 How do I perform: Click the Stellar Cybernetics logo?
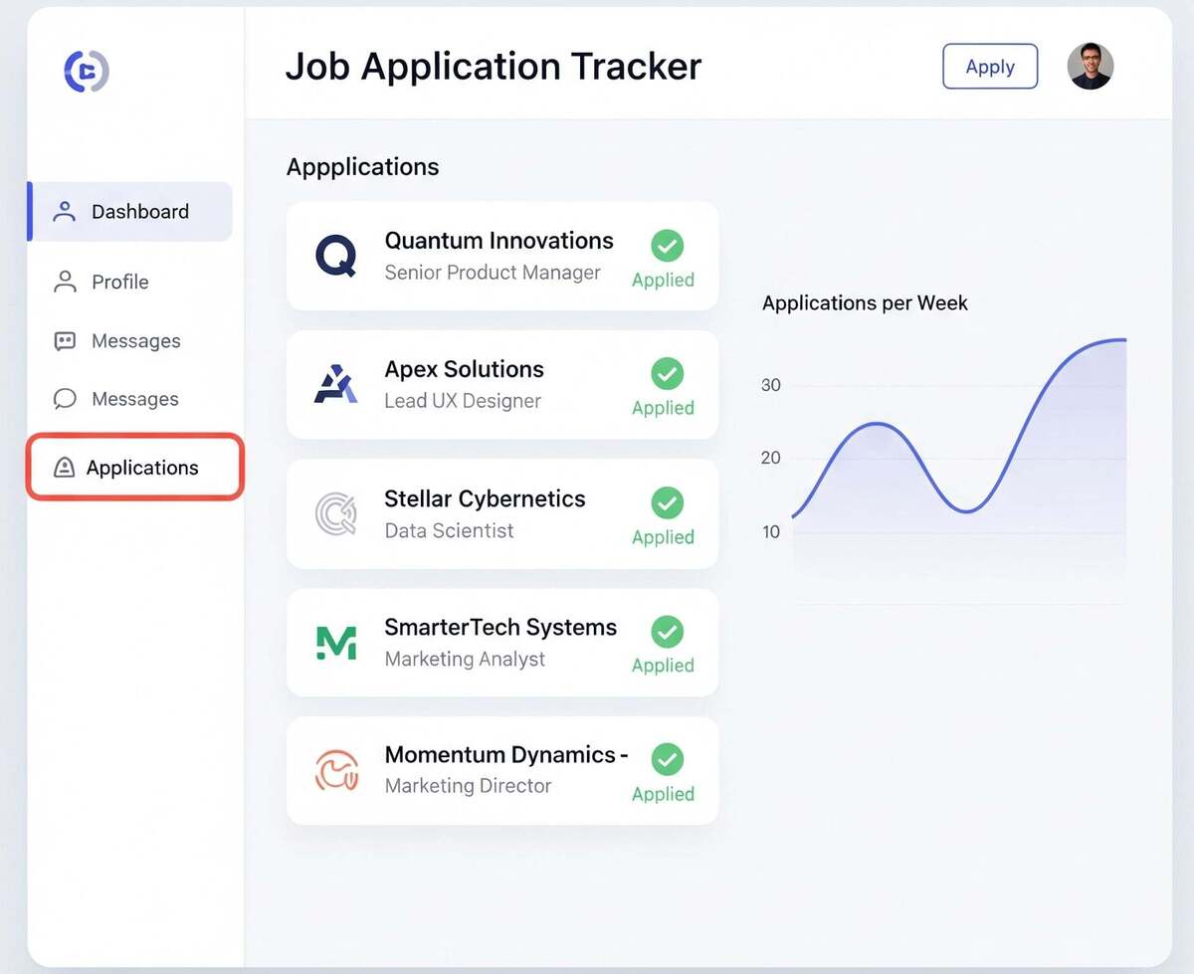[335, 513]
